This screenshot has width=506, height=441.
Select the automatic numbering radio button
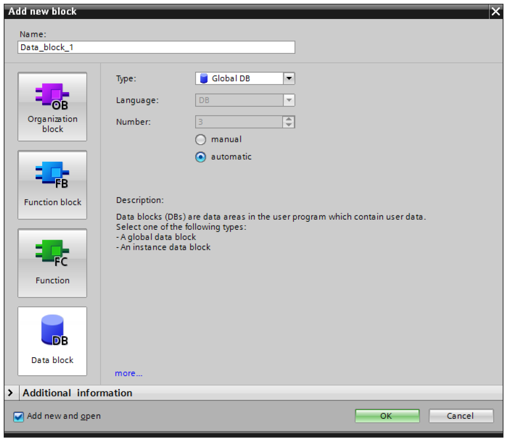[x=201, y=157]
